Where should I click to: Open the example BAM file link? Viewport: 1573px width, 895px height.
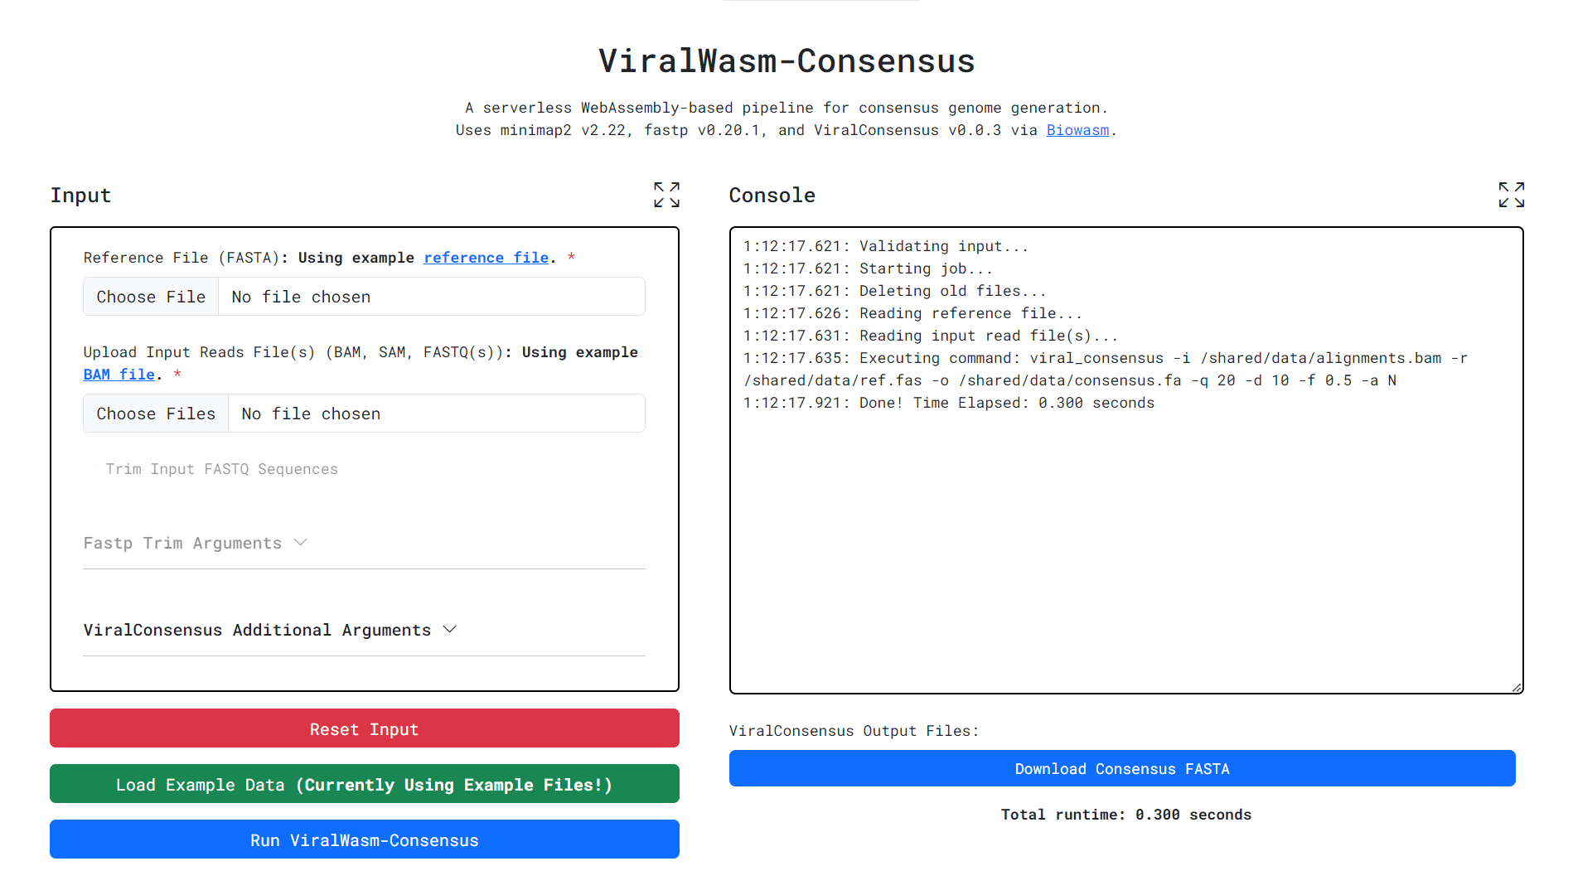pos(119,375)
